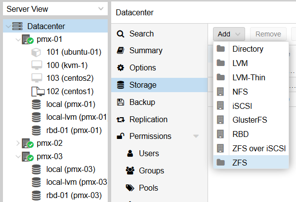Click the storage icon for local (pmx-01)
The width and height of the screenshot is (296, 202).
36,104
